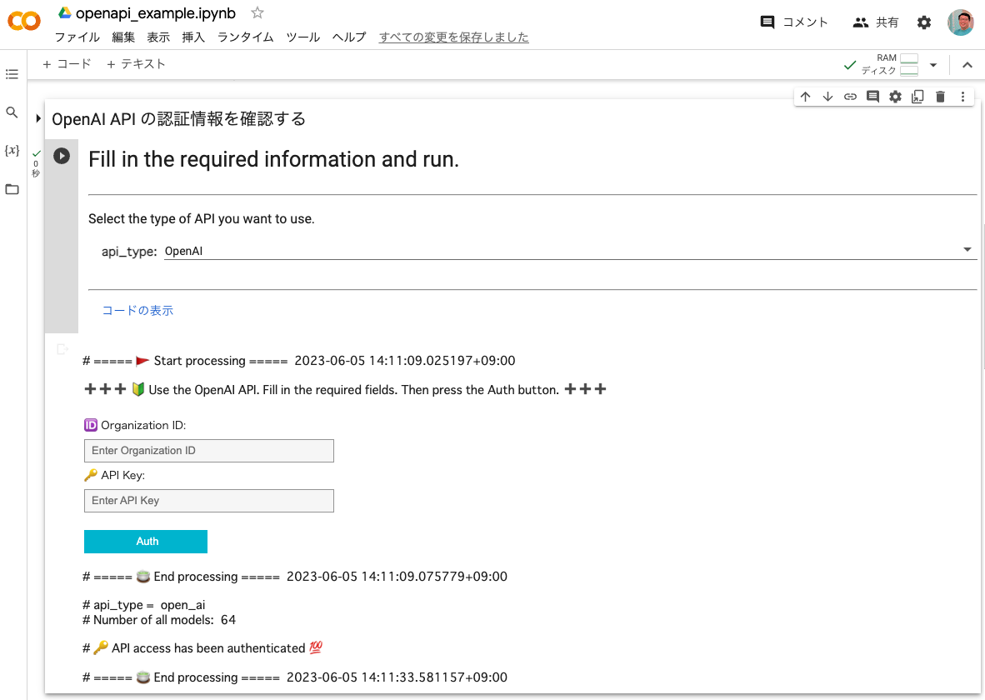Screen dimensions: 985x700
Task: Open the ファイル menu
Action: click(77, 37)
